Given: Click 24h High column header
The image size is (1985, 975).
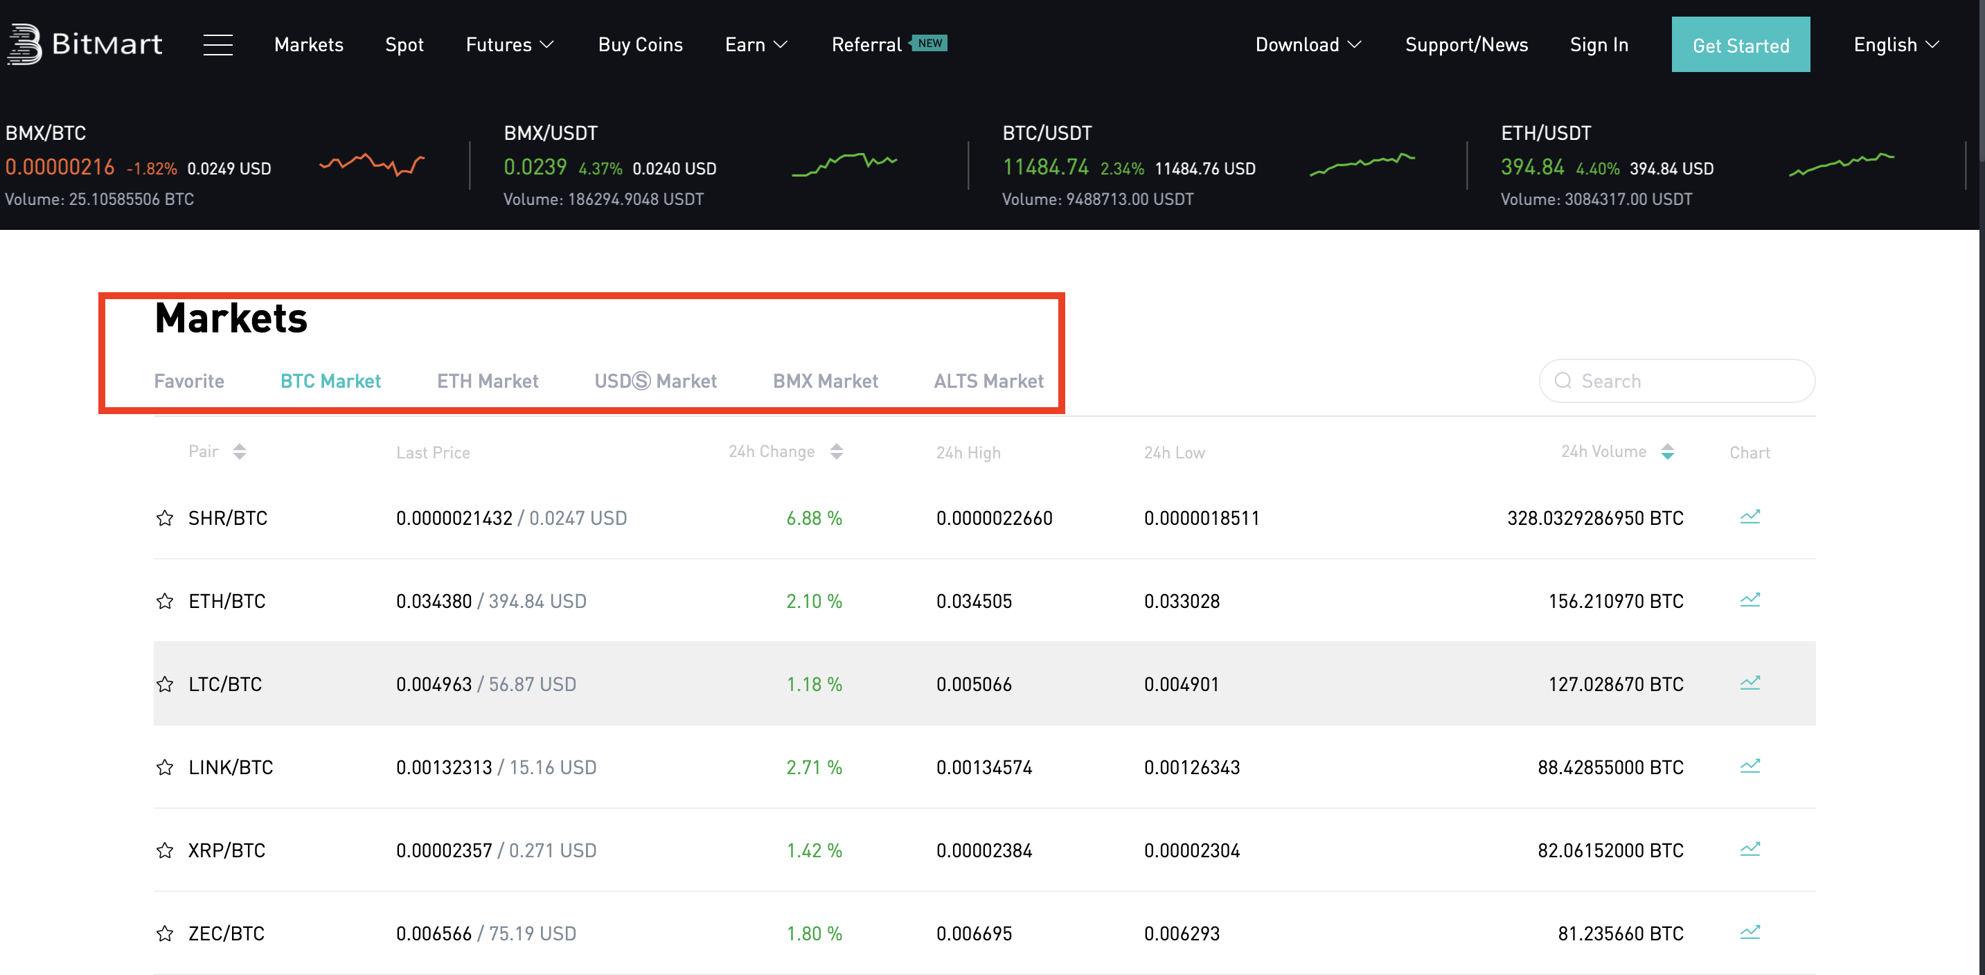Looking at the screenshot, I should (969, 453).
